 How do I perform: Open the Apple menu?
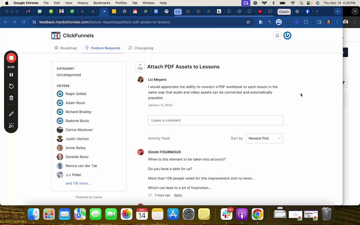click(7, 3)
